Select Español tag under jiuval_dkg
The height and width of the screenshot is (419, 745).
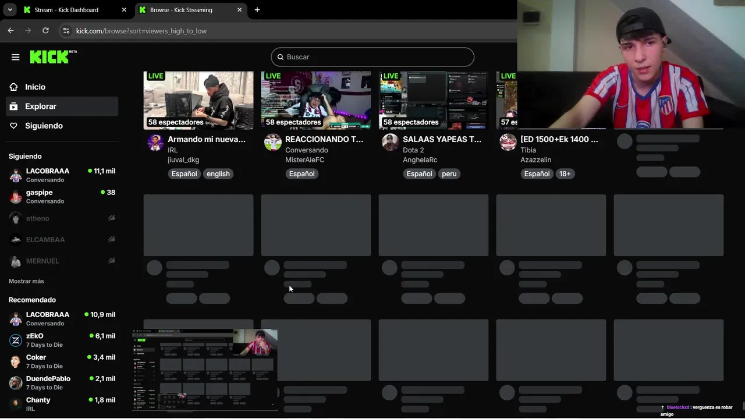point(185,173)
